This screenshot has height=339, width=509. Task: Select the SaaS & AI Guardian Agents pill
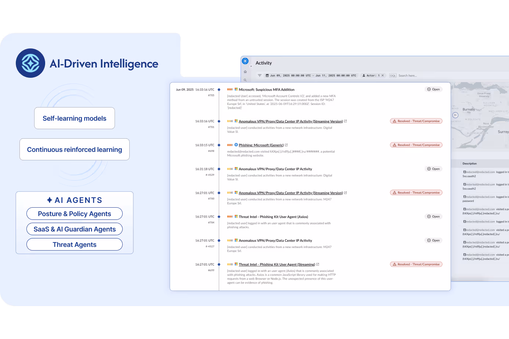pyautogui.click(x=75, y=229)
